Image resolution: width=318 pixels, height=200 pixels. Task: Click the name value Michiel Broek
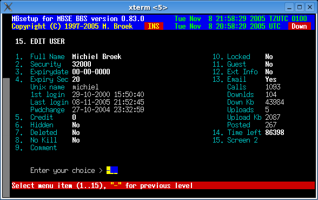[x=97, y=56]
